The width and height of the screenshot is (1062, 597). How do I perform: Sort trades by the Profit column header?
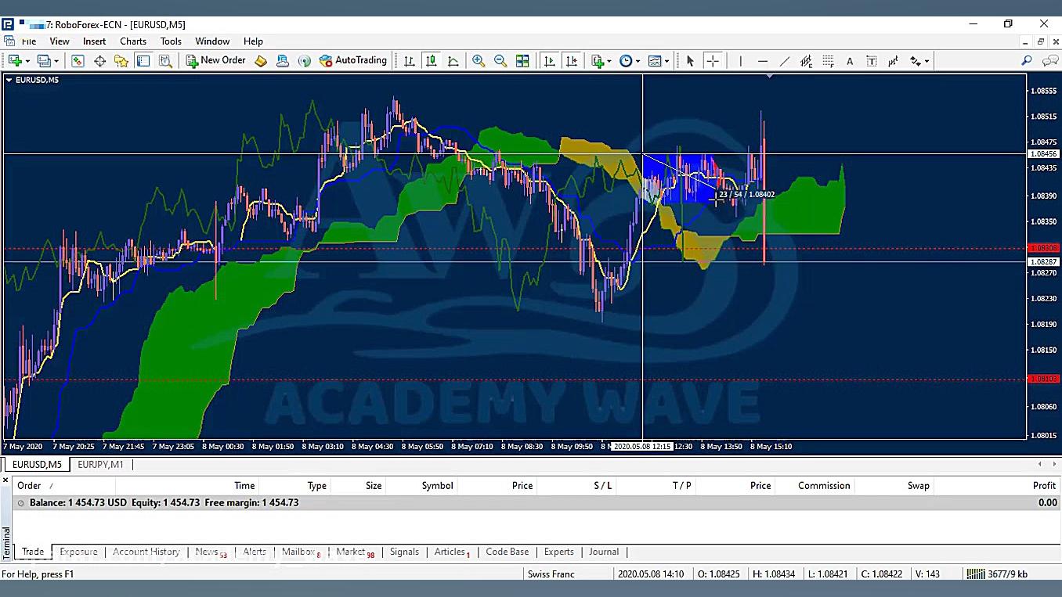(1044, 486)
